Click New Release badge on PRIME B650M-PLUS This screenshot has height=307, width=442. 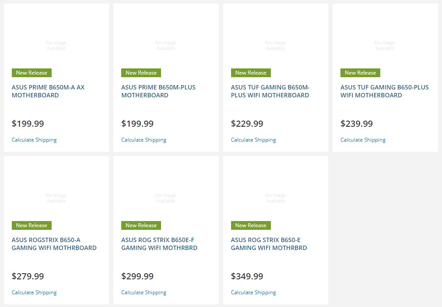point(141,73)
